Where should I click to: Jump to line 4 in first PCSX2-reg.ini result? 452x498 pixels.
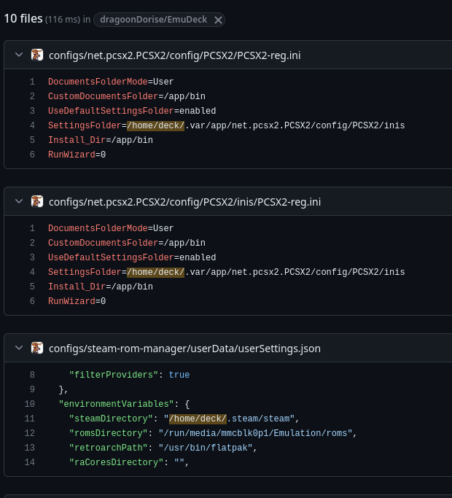point(32,125)
